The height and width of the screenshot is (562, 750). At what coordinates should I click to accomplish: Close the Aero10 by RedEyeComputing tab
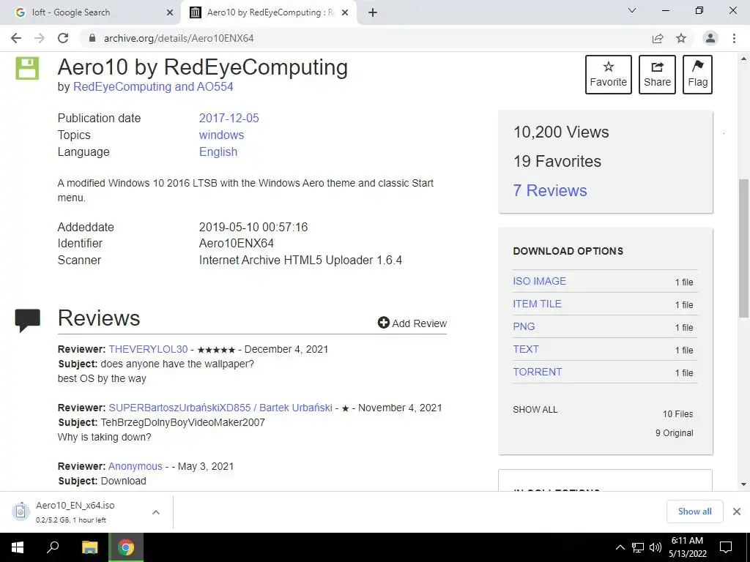click(x=345, y=12)
